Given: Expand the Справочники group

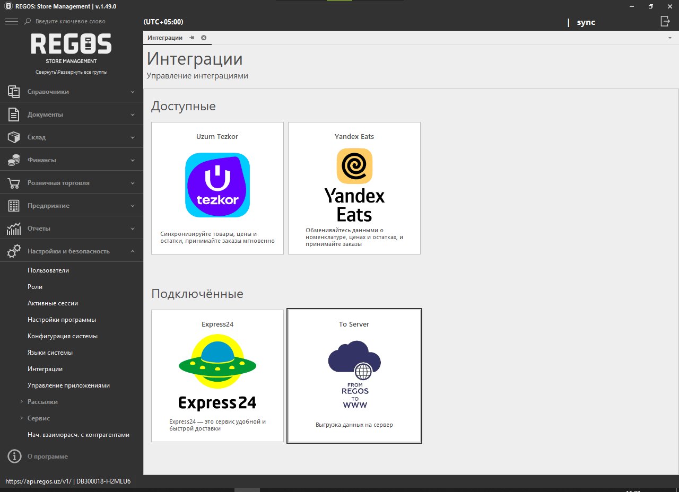Looking at the screenshot, I should [x=133, y=92].
